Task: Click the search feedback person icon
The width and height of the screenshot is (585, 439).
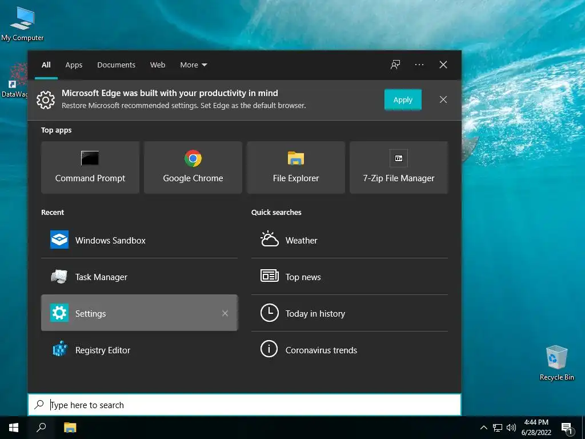Action: [x=395, y=65]
